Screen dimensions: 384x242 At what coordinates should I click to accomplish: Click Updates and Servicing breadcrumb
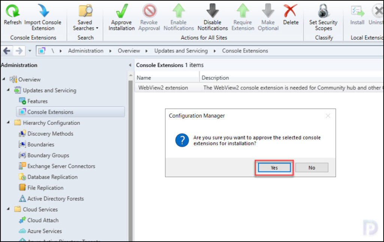[x=181, y=51]
